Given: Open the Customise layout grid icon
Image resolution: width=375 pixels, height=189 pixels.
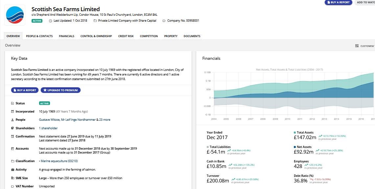Looking at the screenshot, I should tap(356, 46).
